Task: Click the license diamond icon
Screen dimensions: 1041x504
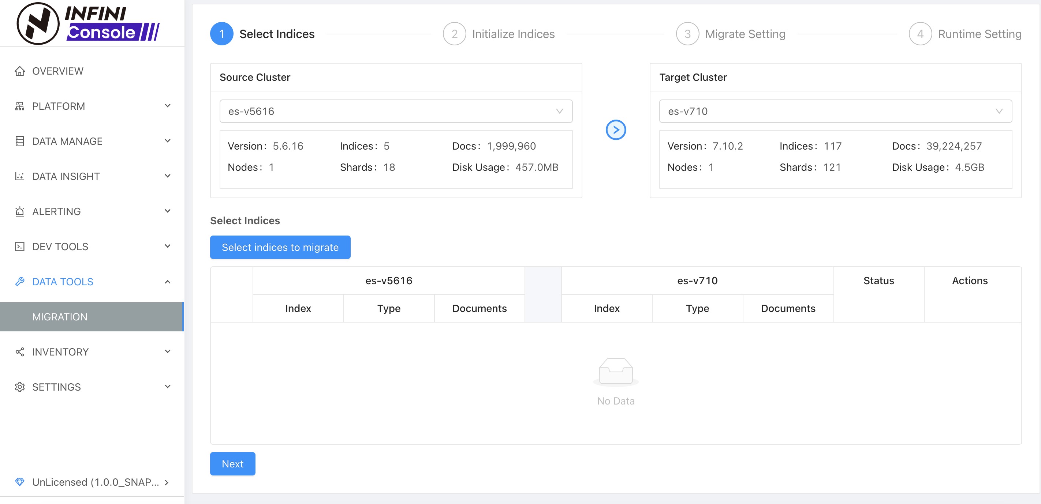Action: 20,482
